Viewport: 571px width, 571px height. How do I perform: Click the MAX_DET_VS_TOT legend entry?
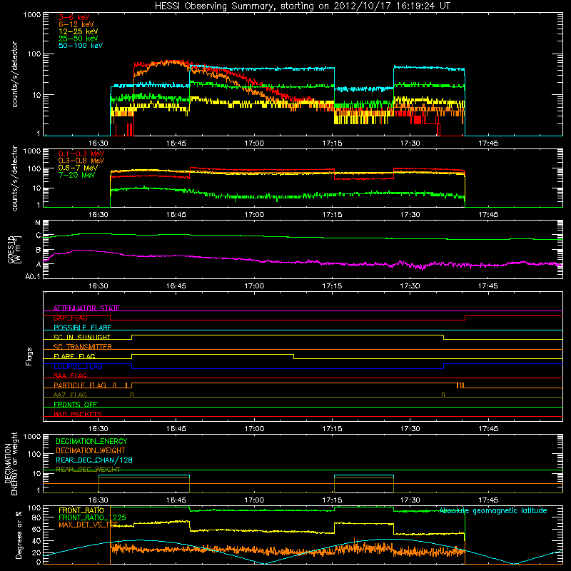click(89, 525)
